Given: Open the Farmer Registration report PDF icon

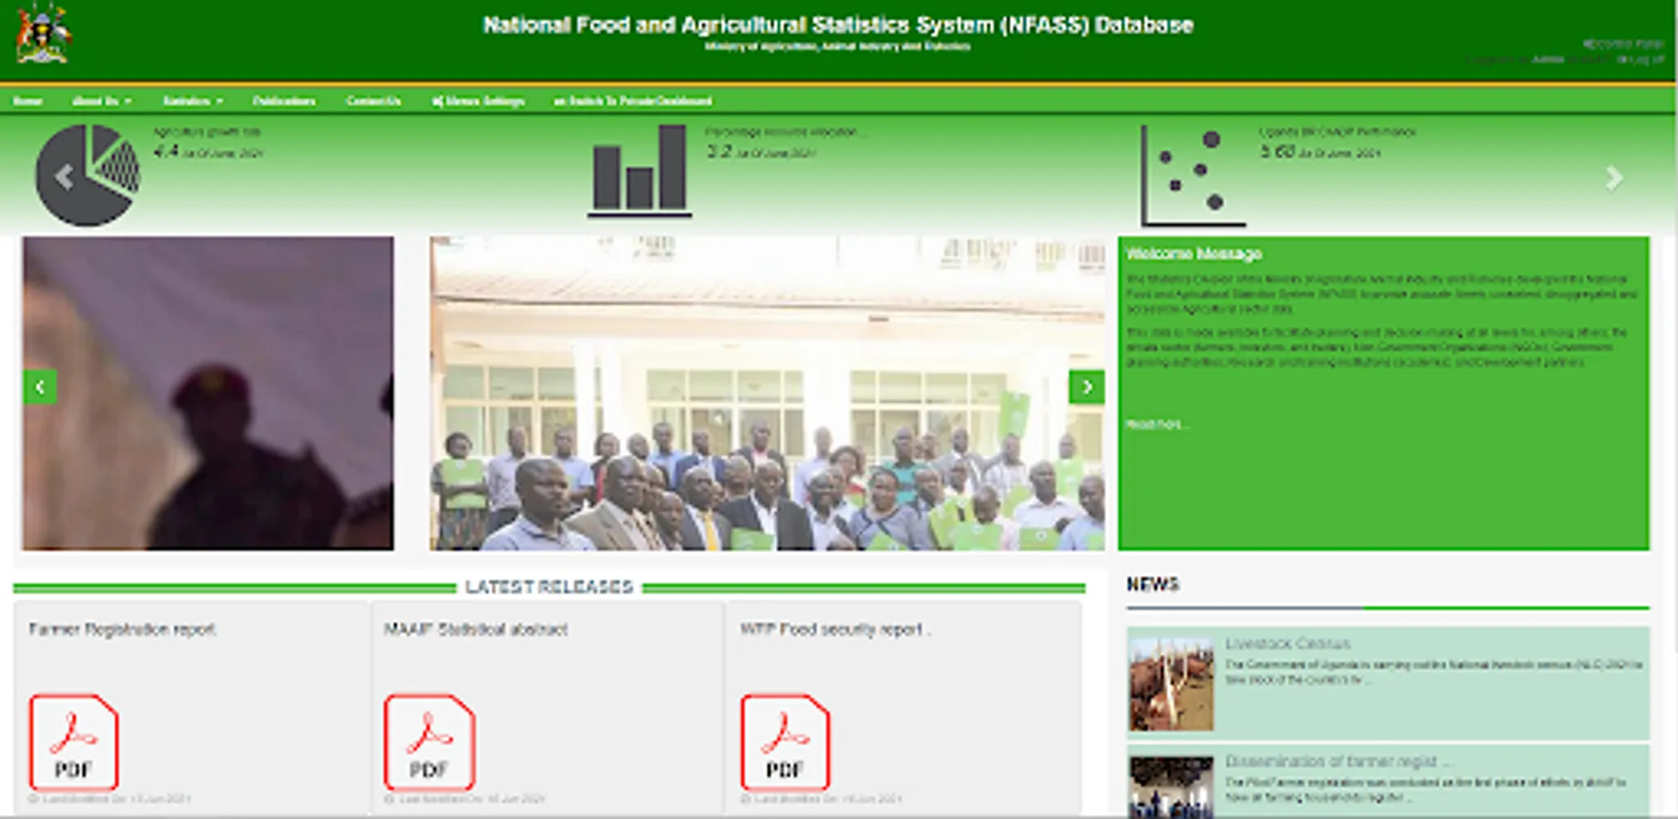Looking at the screenshot, I should coord(74,743).
